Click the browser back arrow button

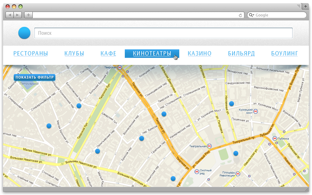point(10,15)
